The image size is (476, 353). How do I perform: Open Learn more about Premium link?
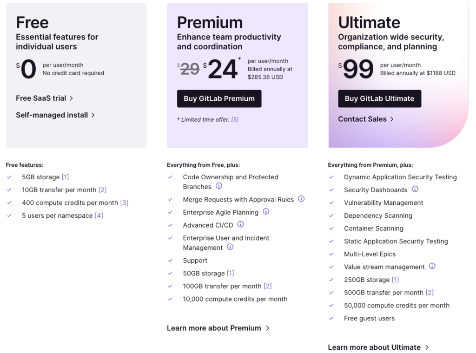[218, 328]
